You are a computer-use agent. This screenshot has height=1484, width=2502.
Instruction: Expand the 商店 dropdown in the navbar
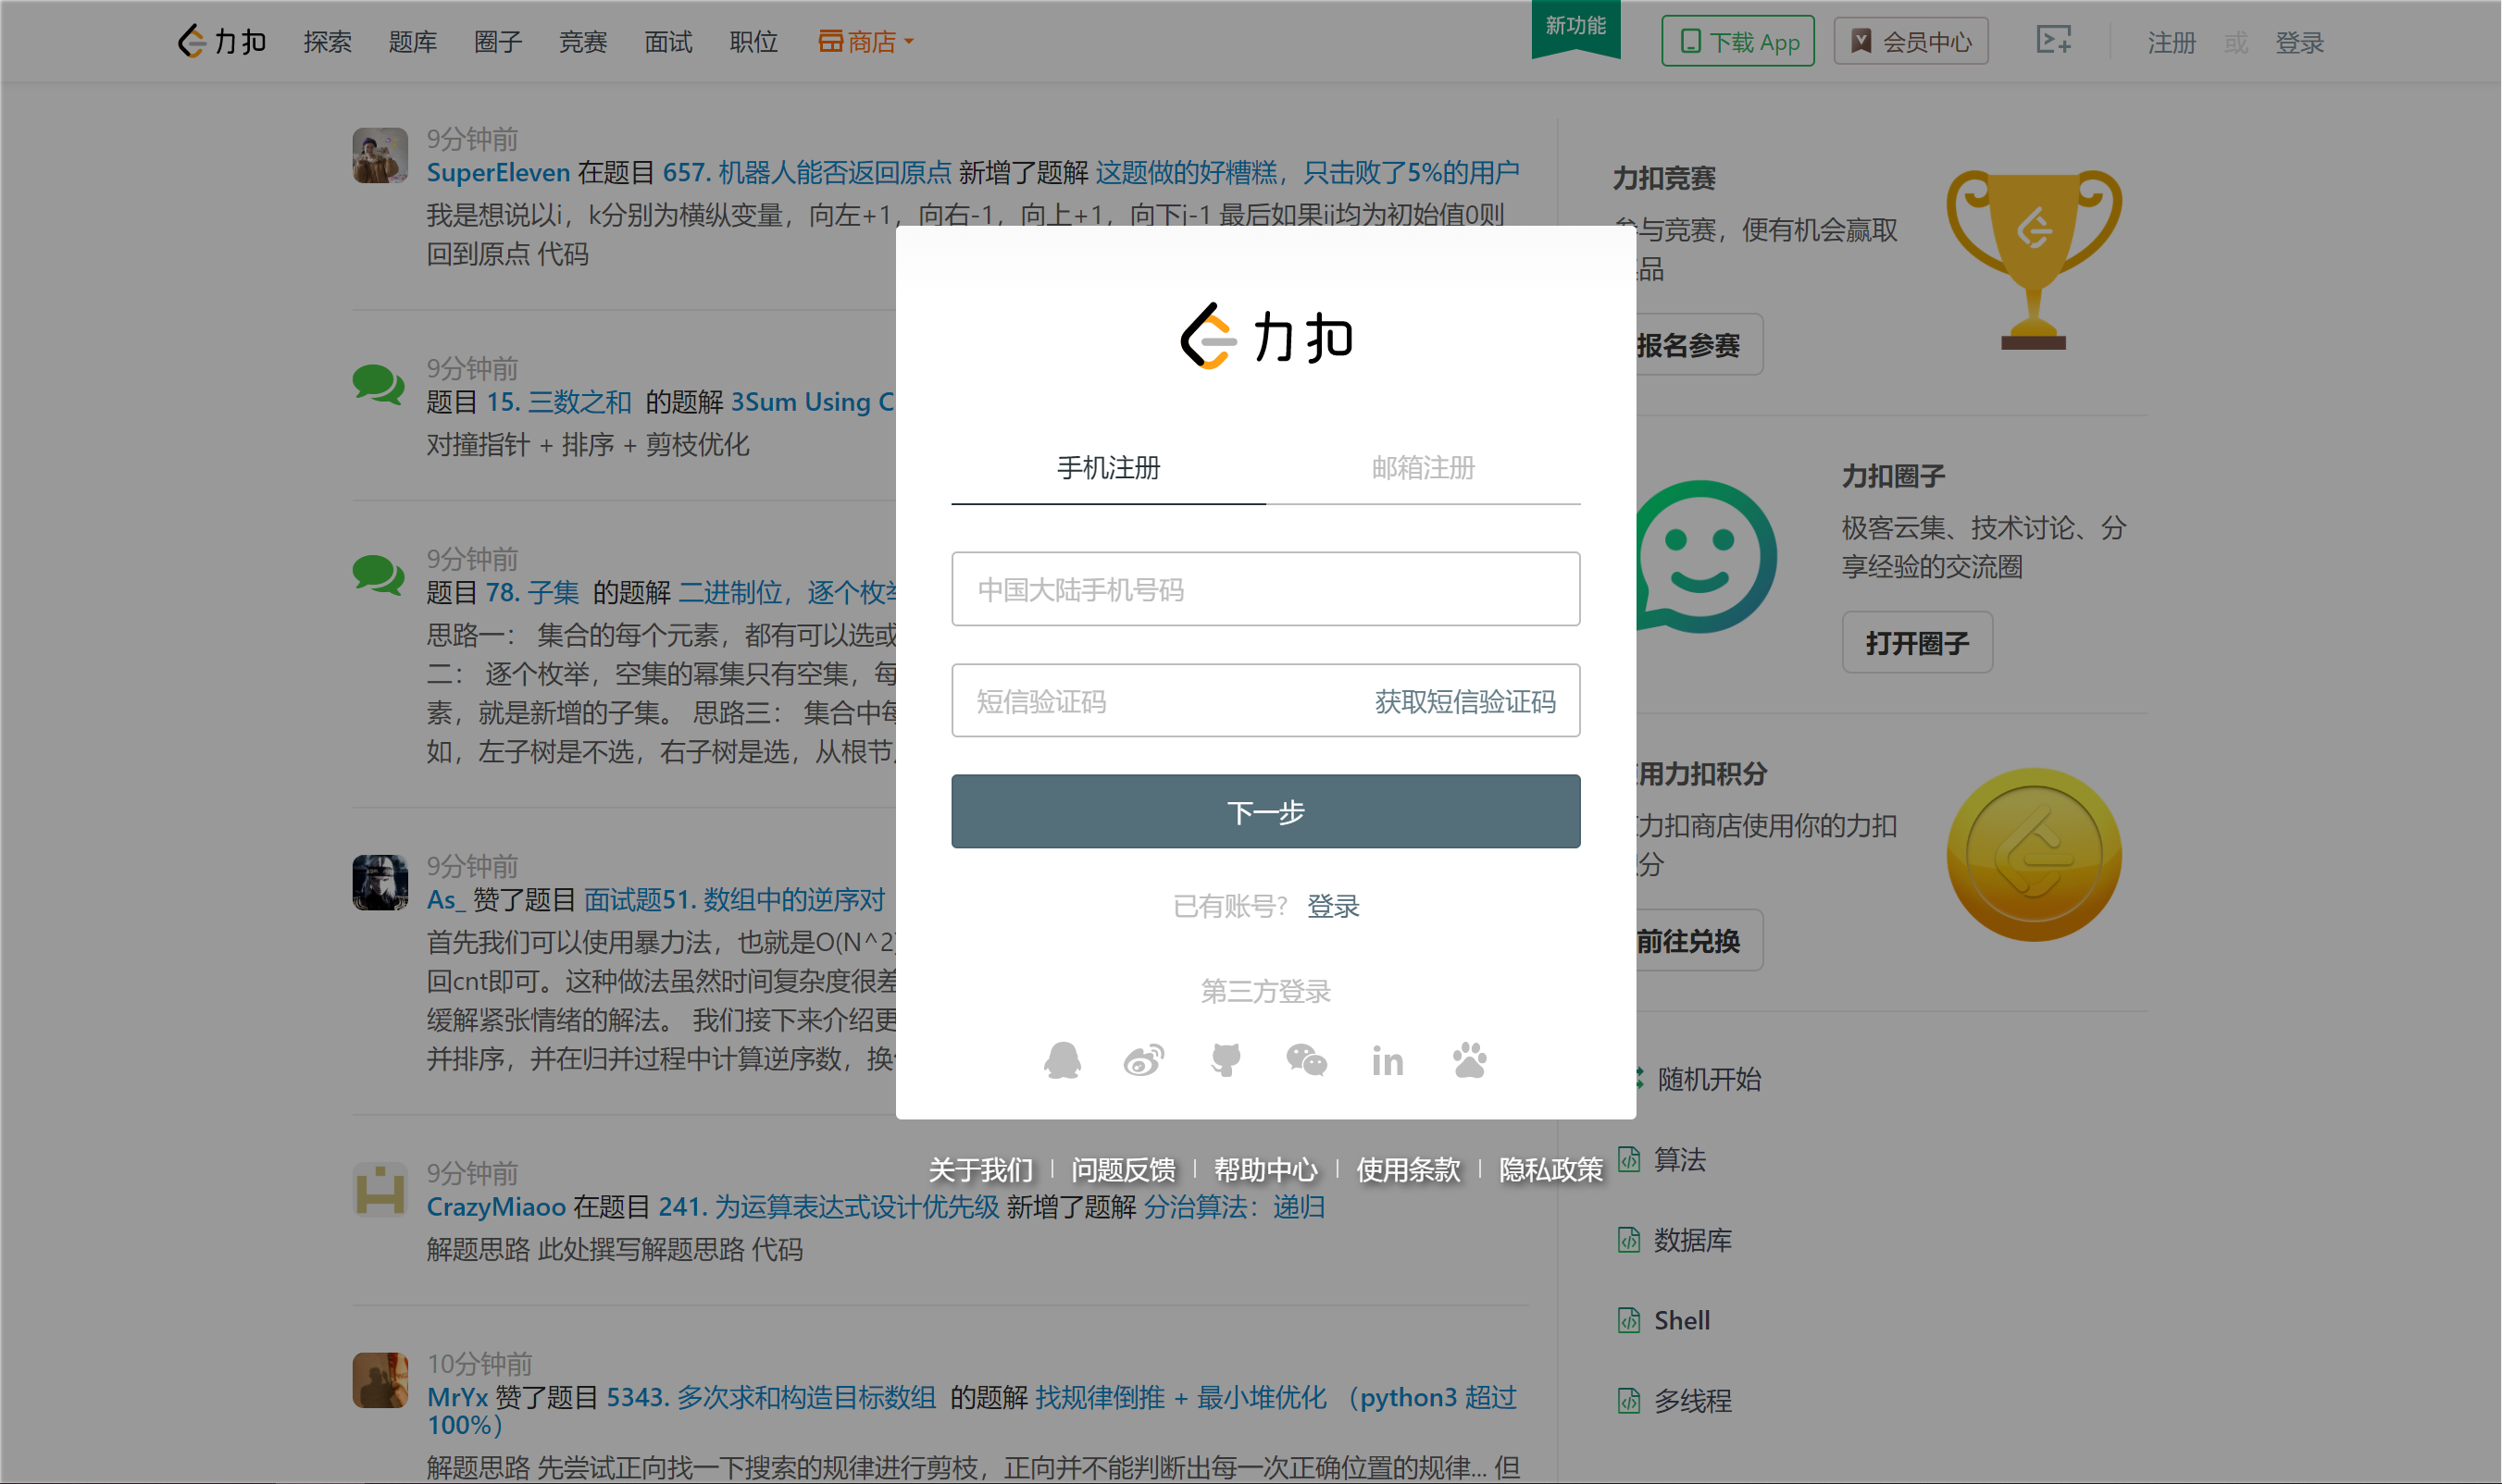tap(866, 41)
